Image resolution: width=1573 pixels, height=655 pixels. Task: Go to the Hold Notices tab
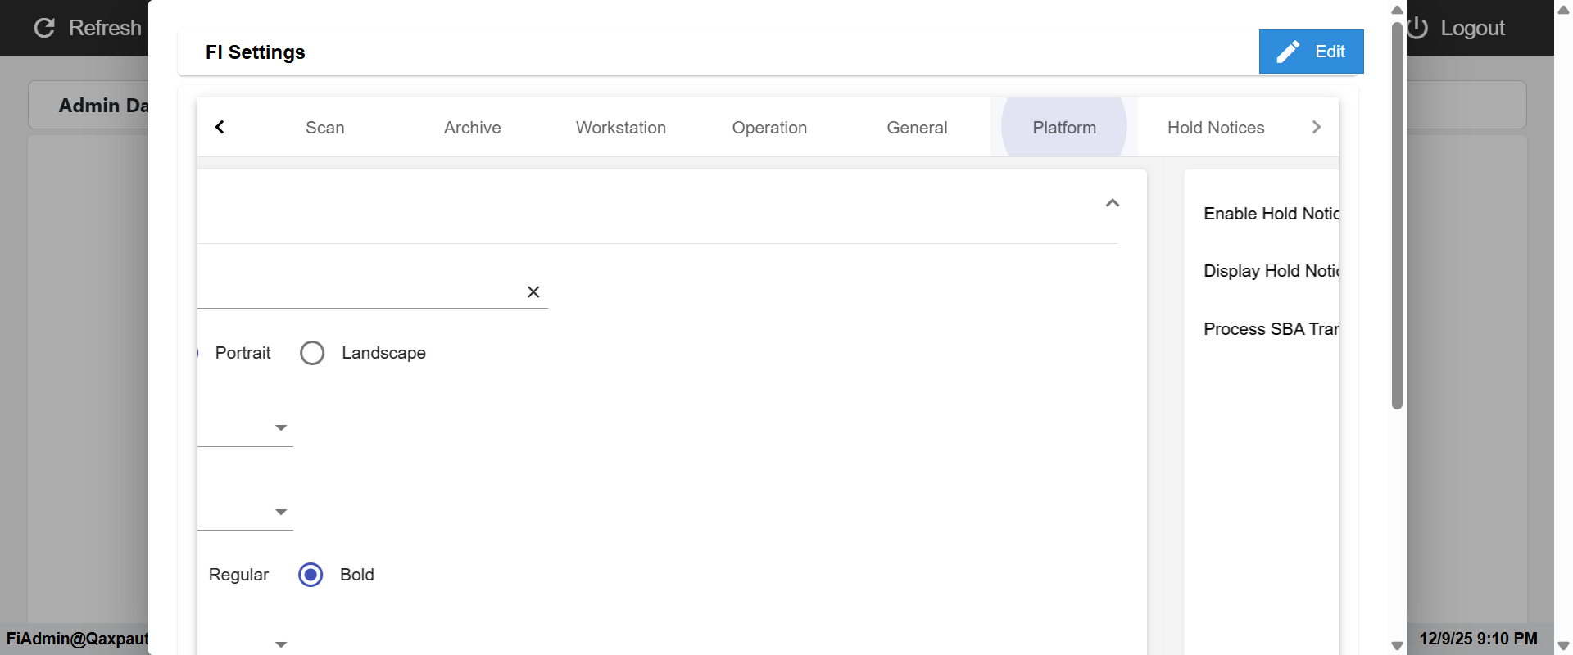(x=1216, y=128)
